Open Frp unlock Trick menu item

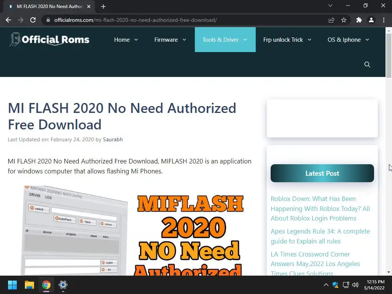point(283,40)
